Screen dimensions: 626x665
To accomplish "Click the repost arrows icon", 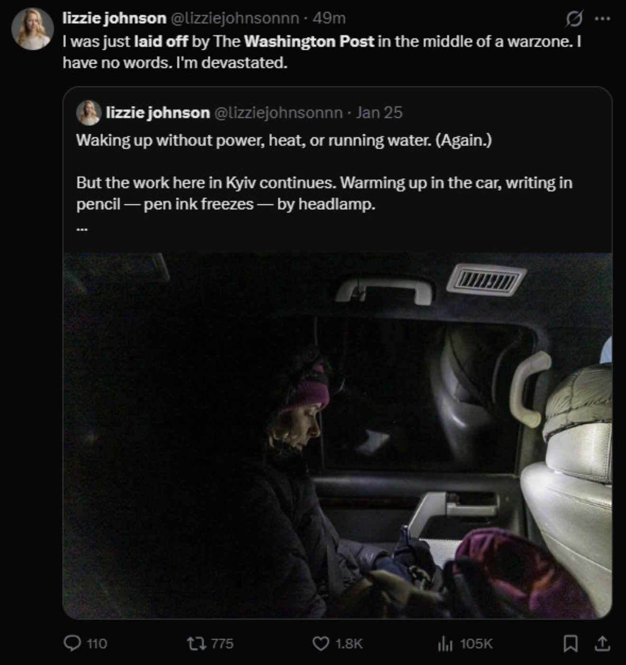I will [194, 643].
